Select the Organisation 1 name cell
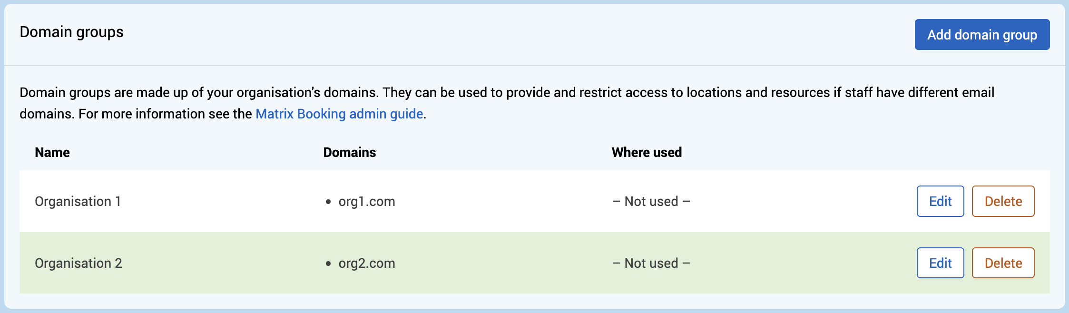 (x=78, y=202)
